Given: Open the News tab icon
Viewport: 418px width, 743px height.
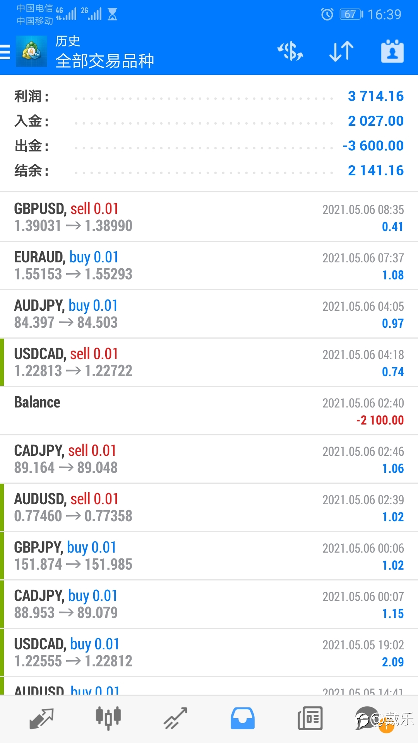Looking at the screenshot, I should 310,719.
